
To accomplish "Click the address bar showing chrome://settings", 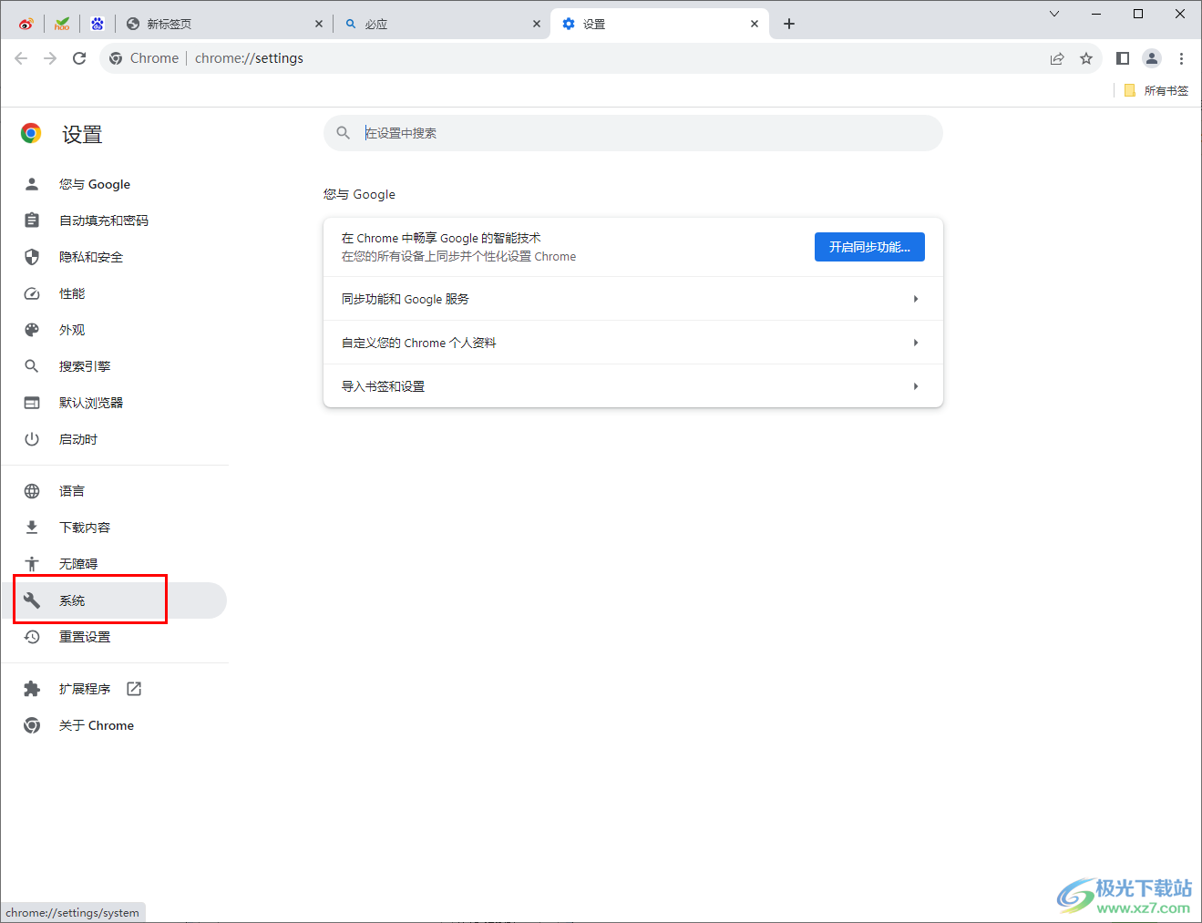I will (x=601, y=58).
